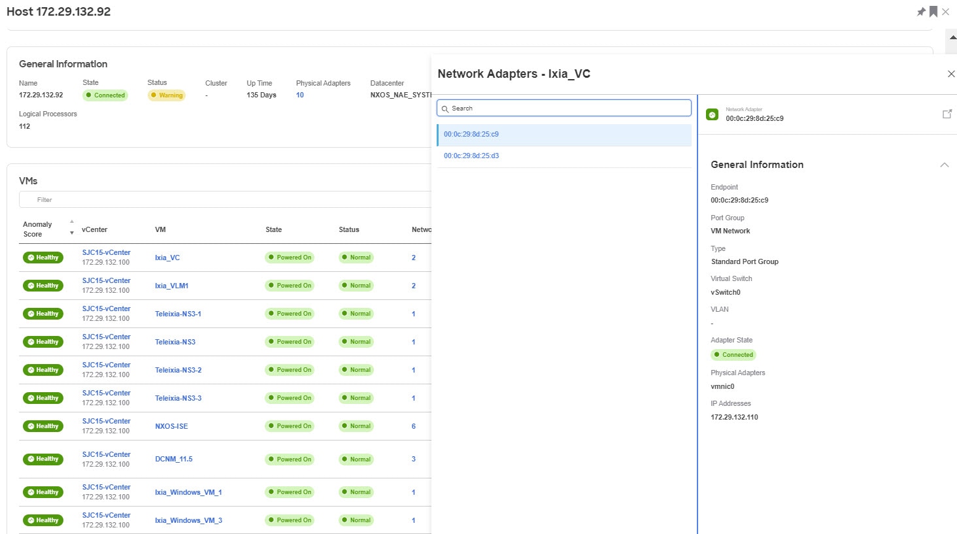Open the Teleixia-NS3-2 VM link
Viewport: 957px width, 534px height.
pos(178,370)
